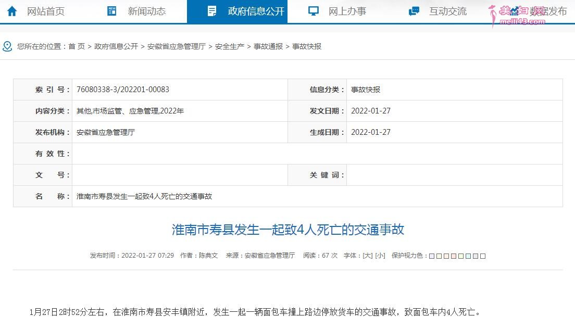This screenshot has width=575, height=329.
Task: Go to 首页 in the breadcrumb
Action: 77,46
